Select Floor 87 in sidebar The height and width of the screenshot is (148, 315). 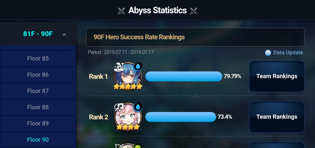pos(38,91)
